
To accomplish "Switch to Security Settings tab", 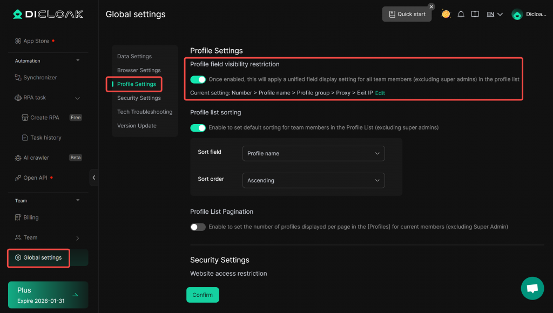I will point(139,98).
